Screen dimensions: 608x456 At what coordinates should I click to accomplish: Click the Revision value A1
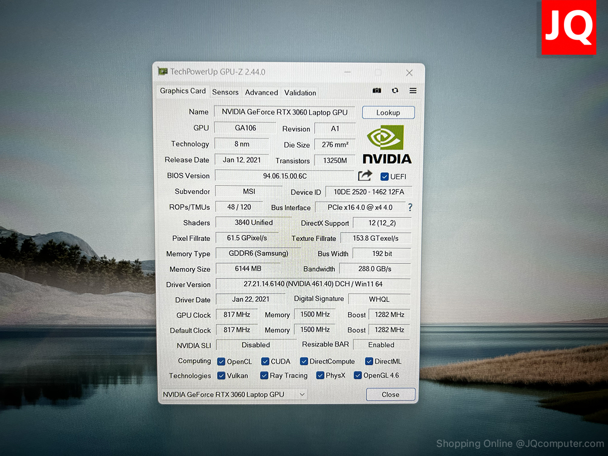coord(335,129)
